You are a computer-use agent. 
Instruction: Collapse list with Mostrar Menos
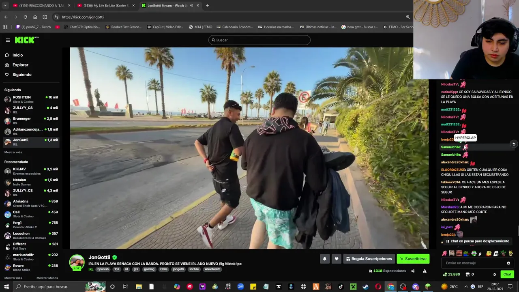click(x=47, y=278)
